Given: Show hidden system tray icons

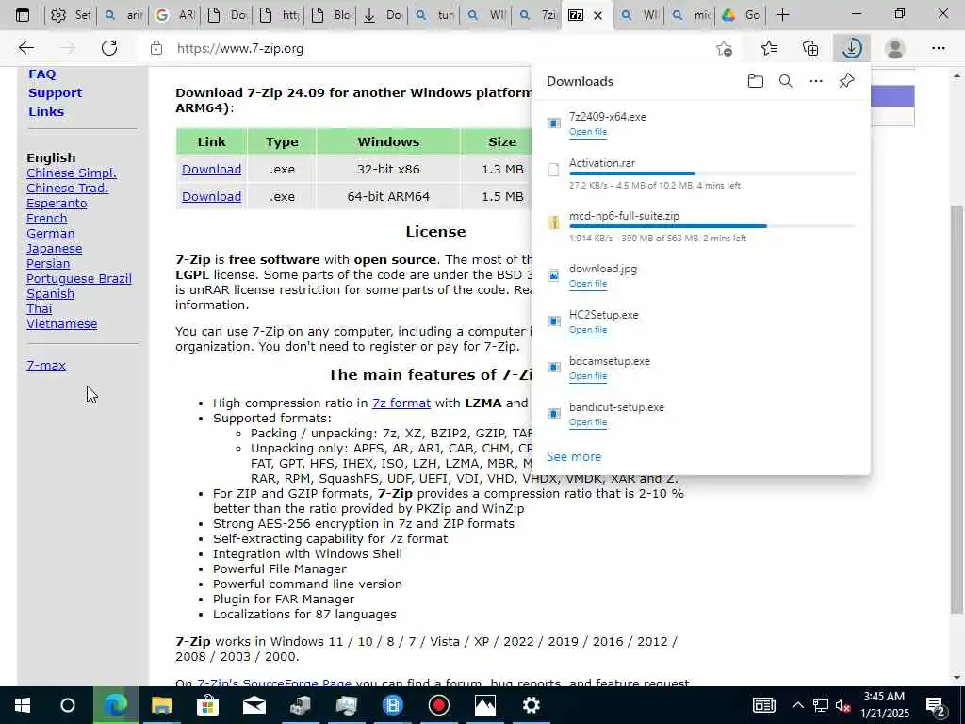Looking at the screenshot, I should [797, 705].
